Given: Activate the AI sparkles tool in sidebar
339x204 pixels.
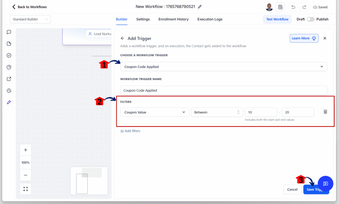Looking at the screenshot, I should (x=9, y=102).
